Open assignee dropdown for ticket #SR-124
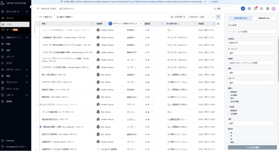 [178, 52]
